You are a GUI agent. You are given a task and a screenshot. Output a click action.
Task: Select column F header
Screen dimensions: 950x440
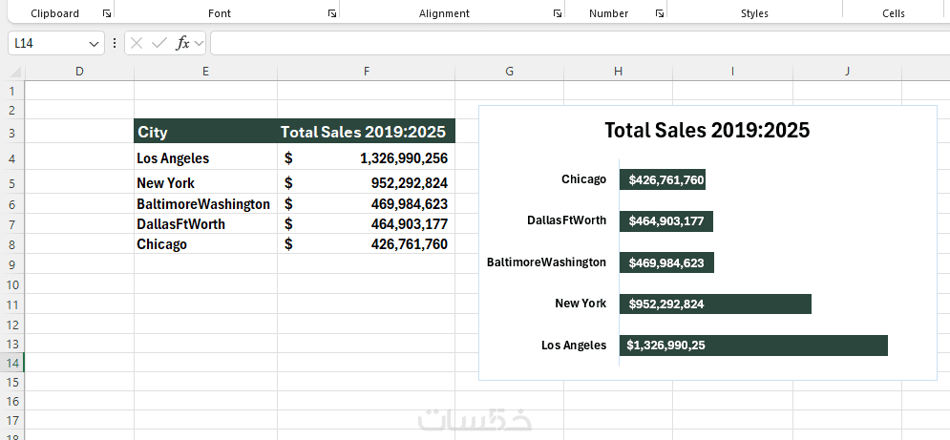click(367, 72)
